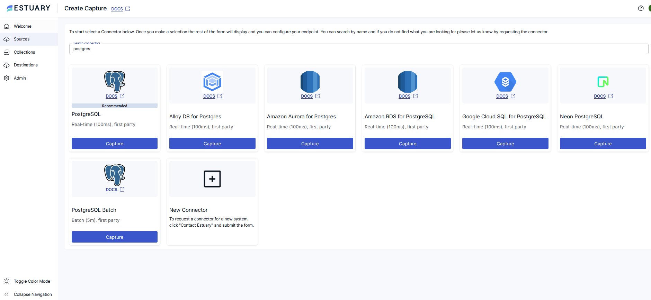Click the double chevron collapse icon
The image size is (651, 300).
[x=7, y=294]
